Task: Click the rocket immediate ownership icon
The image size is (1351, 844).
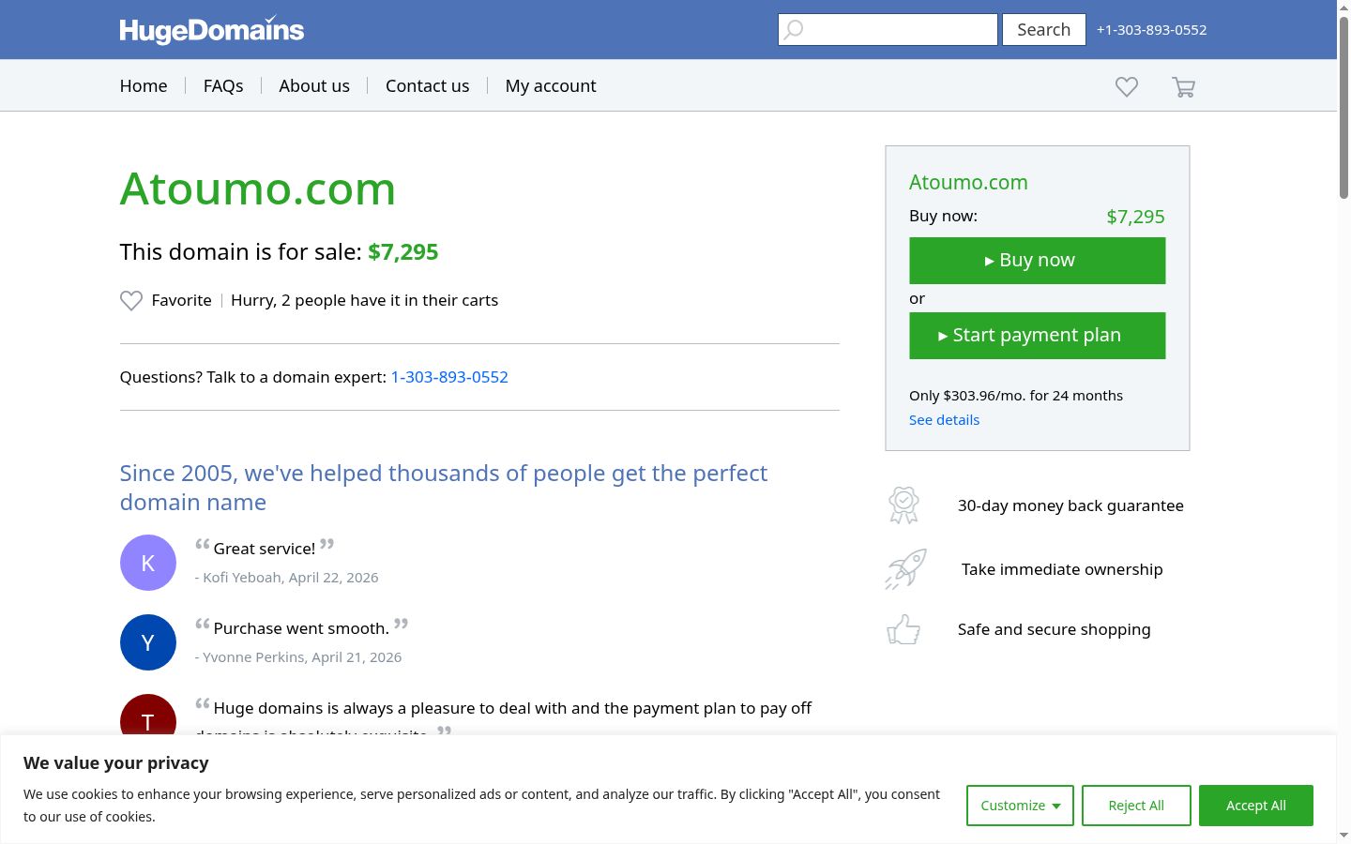Action: click(905, 569)
